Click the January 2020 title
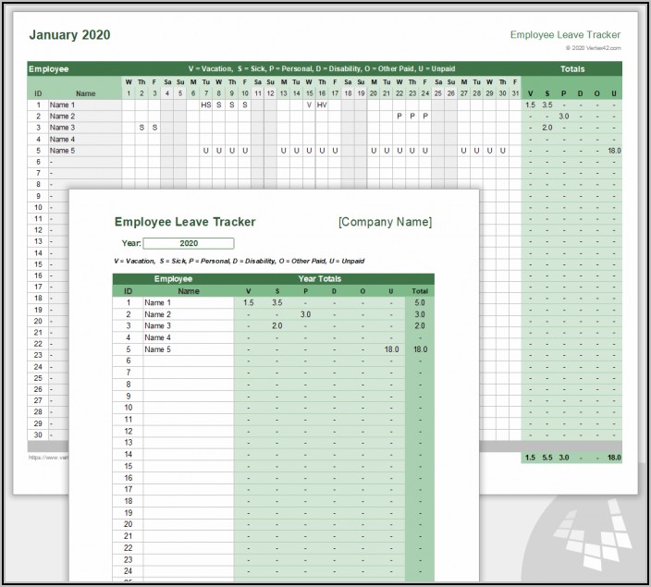 (69, 35)
